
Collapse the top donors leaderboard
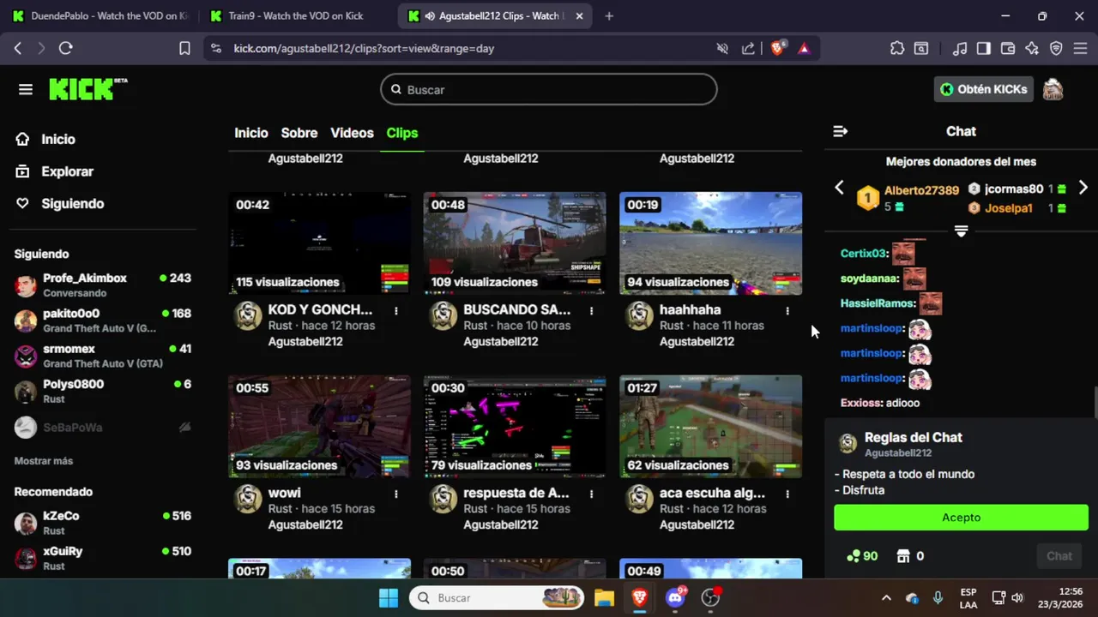point(961,231)
